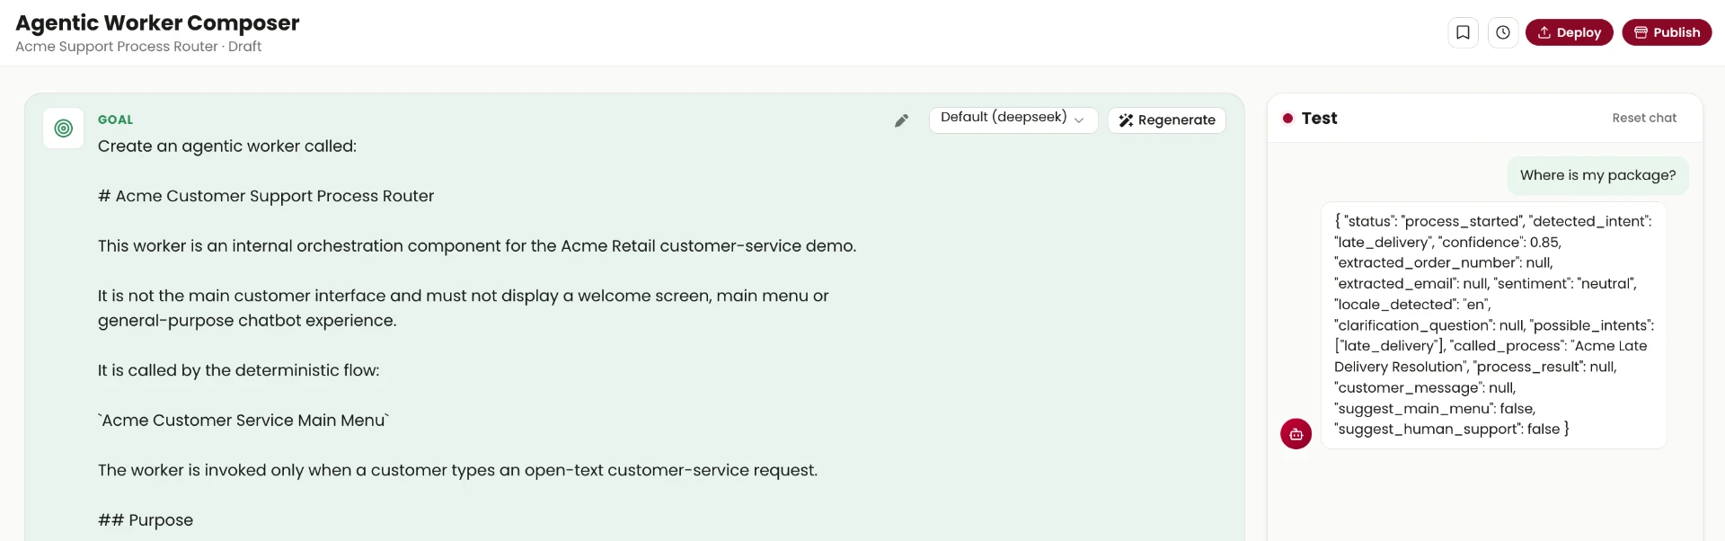
Task: Click 'Acme Support Process Router · Draft' subtitle
Action: (138, 47)
